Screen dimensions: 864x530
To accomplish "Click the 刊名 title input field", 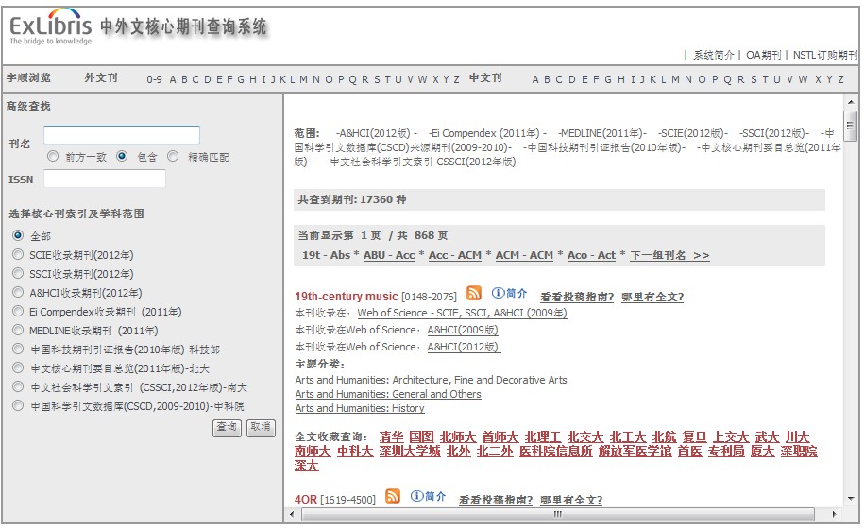I will pos(122,135).
